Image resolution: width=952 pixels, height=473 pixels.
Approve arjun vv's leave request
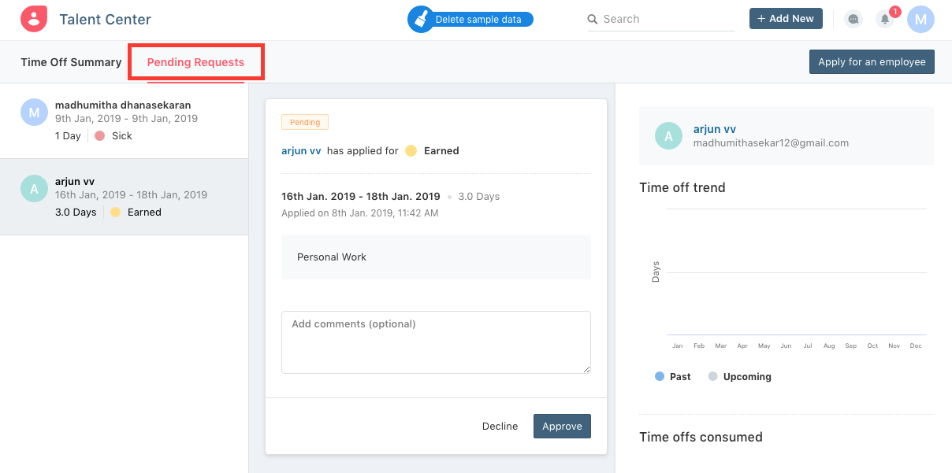pyautogui.click(x=562, y=426)
